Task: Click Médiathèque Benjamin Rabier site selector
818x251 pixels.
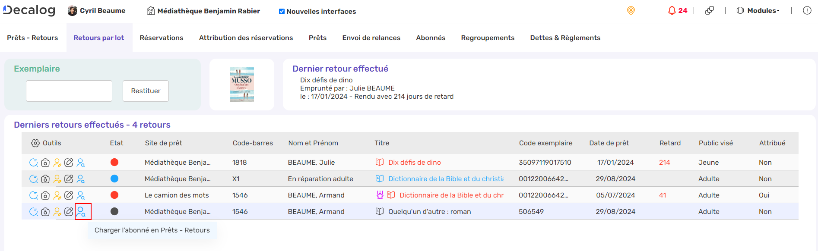Action: point(203,11)
